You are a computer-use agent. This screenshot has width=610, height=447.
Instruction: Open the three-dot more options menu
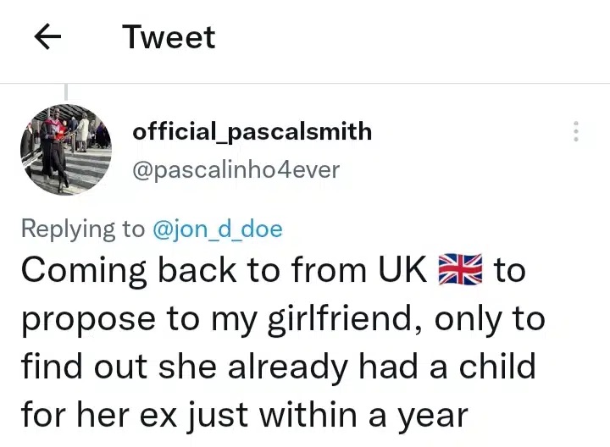[576, 132]
